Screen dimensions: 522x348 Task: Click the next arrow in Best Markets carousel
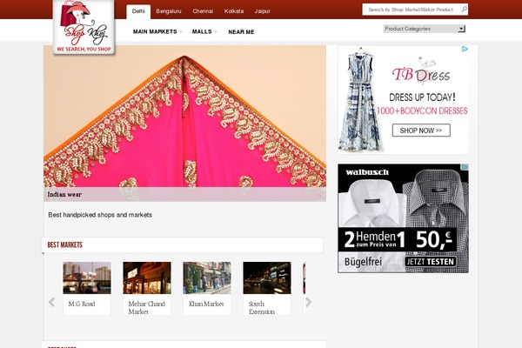point(308,303)
